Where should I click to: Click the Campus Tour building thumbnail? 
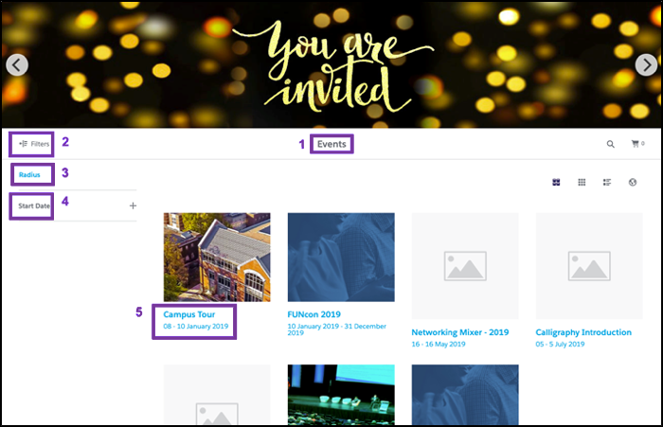217,257
